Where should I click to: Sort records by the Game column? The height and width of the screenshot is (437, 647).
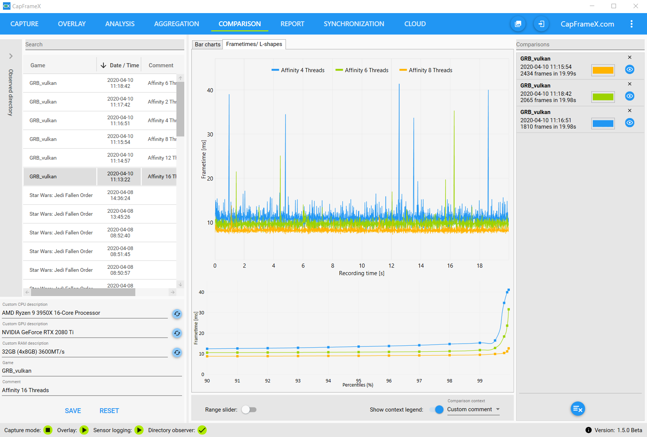pos(38,65)
